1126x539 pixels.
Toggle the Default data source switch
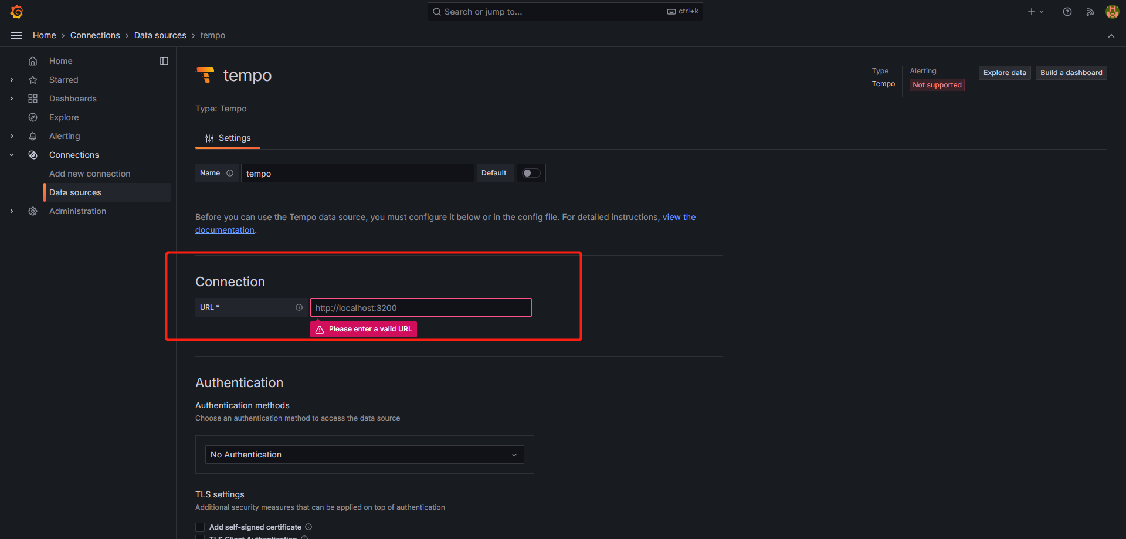531,173
